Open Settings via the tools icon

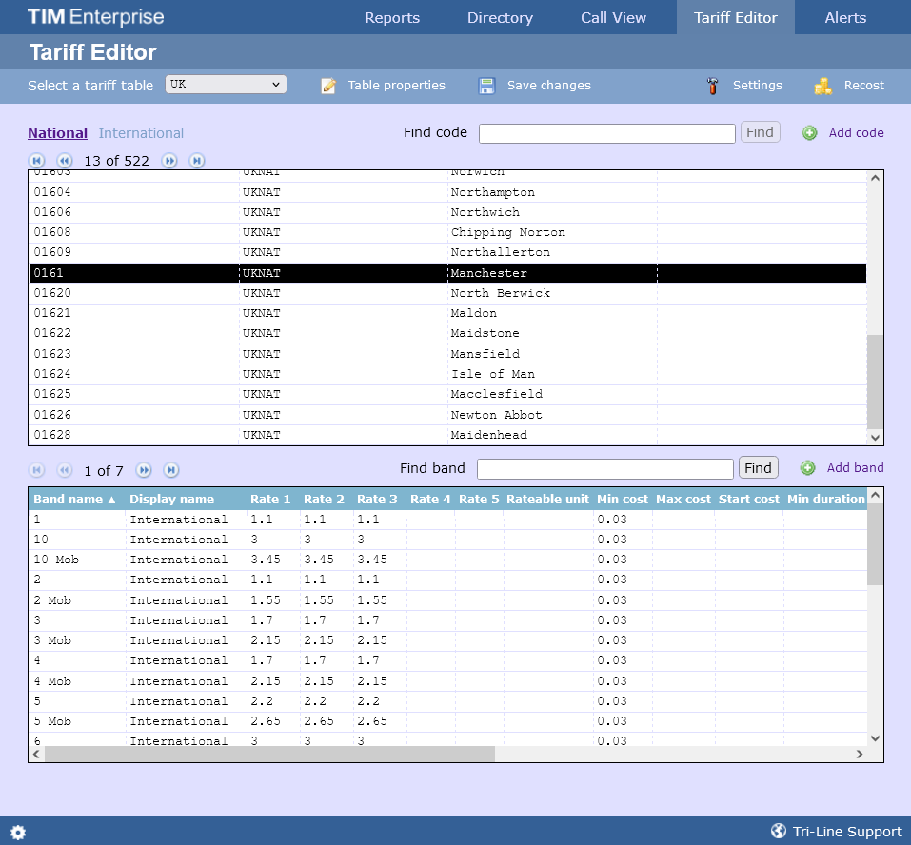712,86
